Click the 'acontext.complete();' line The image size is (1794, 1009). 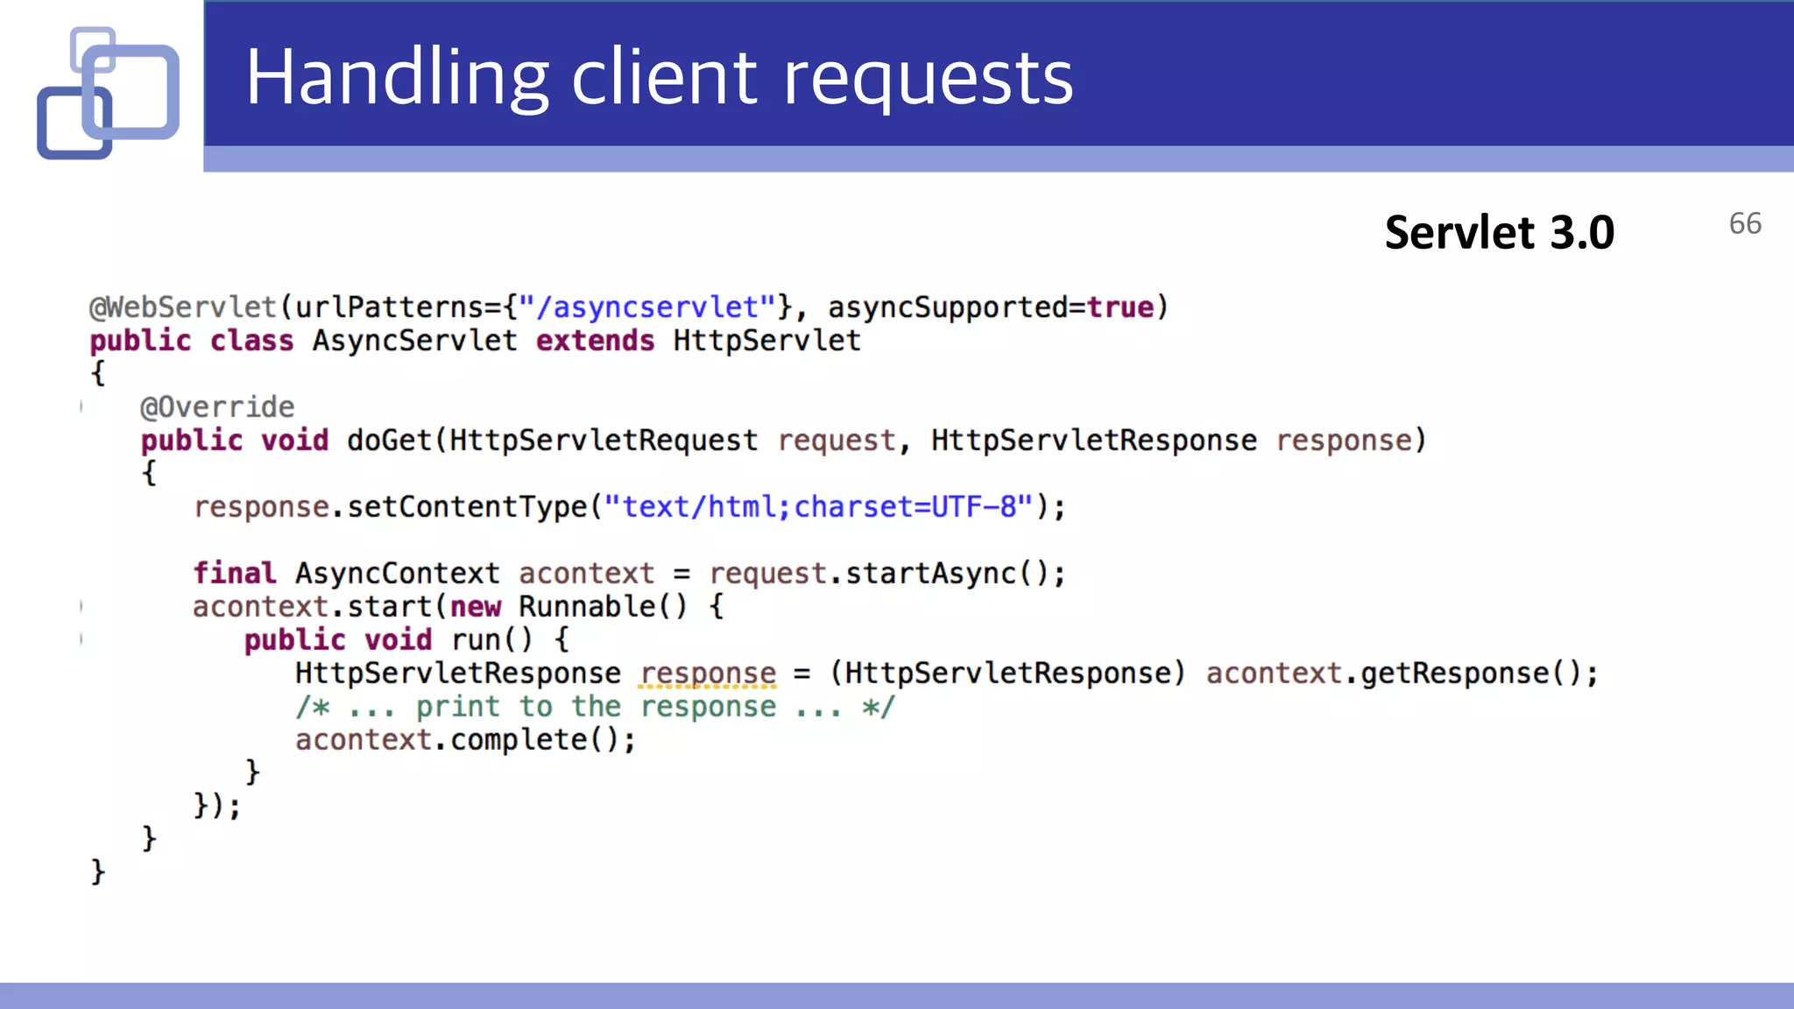[x=466, y=740]
